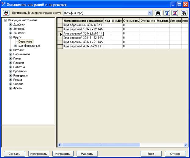This screenshot has width=190, height=158.
Task: Click the table's scroll right arrow
Action: click(186, 145)
